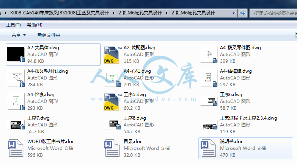297x165 pixels.
Task: Click the file name A2-装配图.dwg
Action: (140, 48)
